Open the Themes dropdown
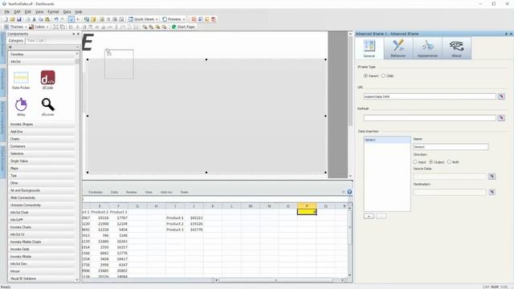The image size is (514, 289). pyautogui.click(x=15, y=26)
